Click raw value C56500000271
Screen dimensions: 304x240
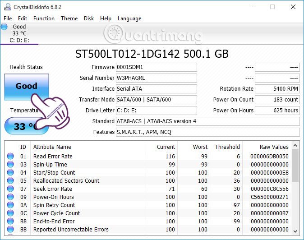pyautogui.click(x=269, y=197)
